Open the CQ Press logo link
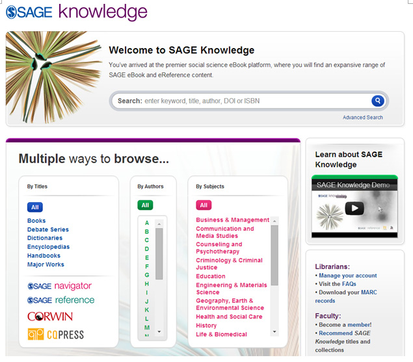This screenshot has width=413, height=362. click(x=55, y=334)
